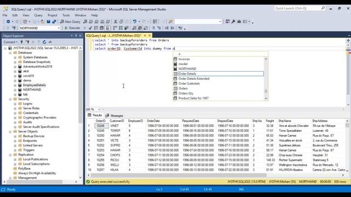Toggle Include Live Query Statistics
The width and height of the screenshot is (351, 197).
[x=121, y=28]
